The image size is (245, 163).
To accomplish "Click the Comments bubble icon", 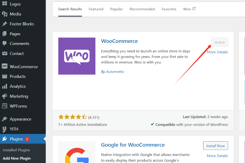I will coord(4,43).
